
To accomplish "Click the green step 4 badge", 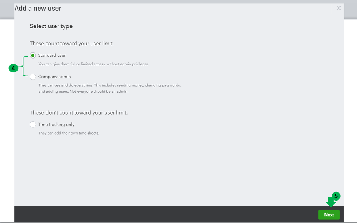I will click(13, 68).
